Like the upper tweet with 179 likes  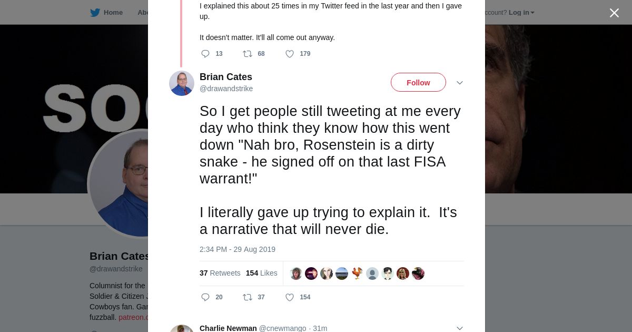[290, 54]
